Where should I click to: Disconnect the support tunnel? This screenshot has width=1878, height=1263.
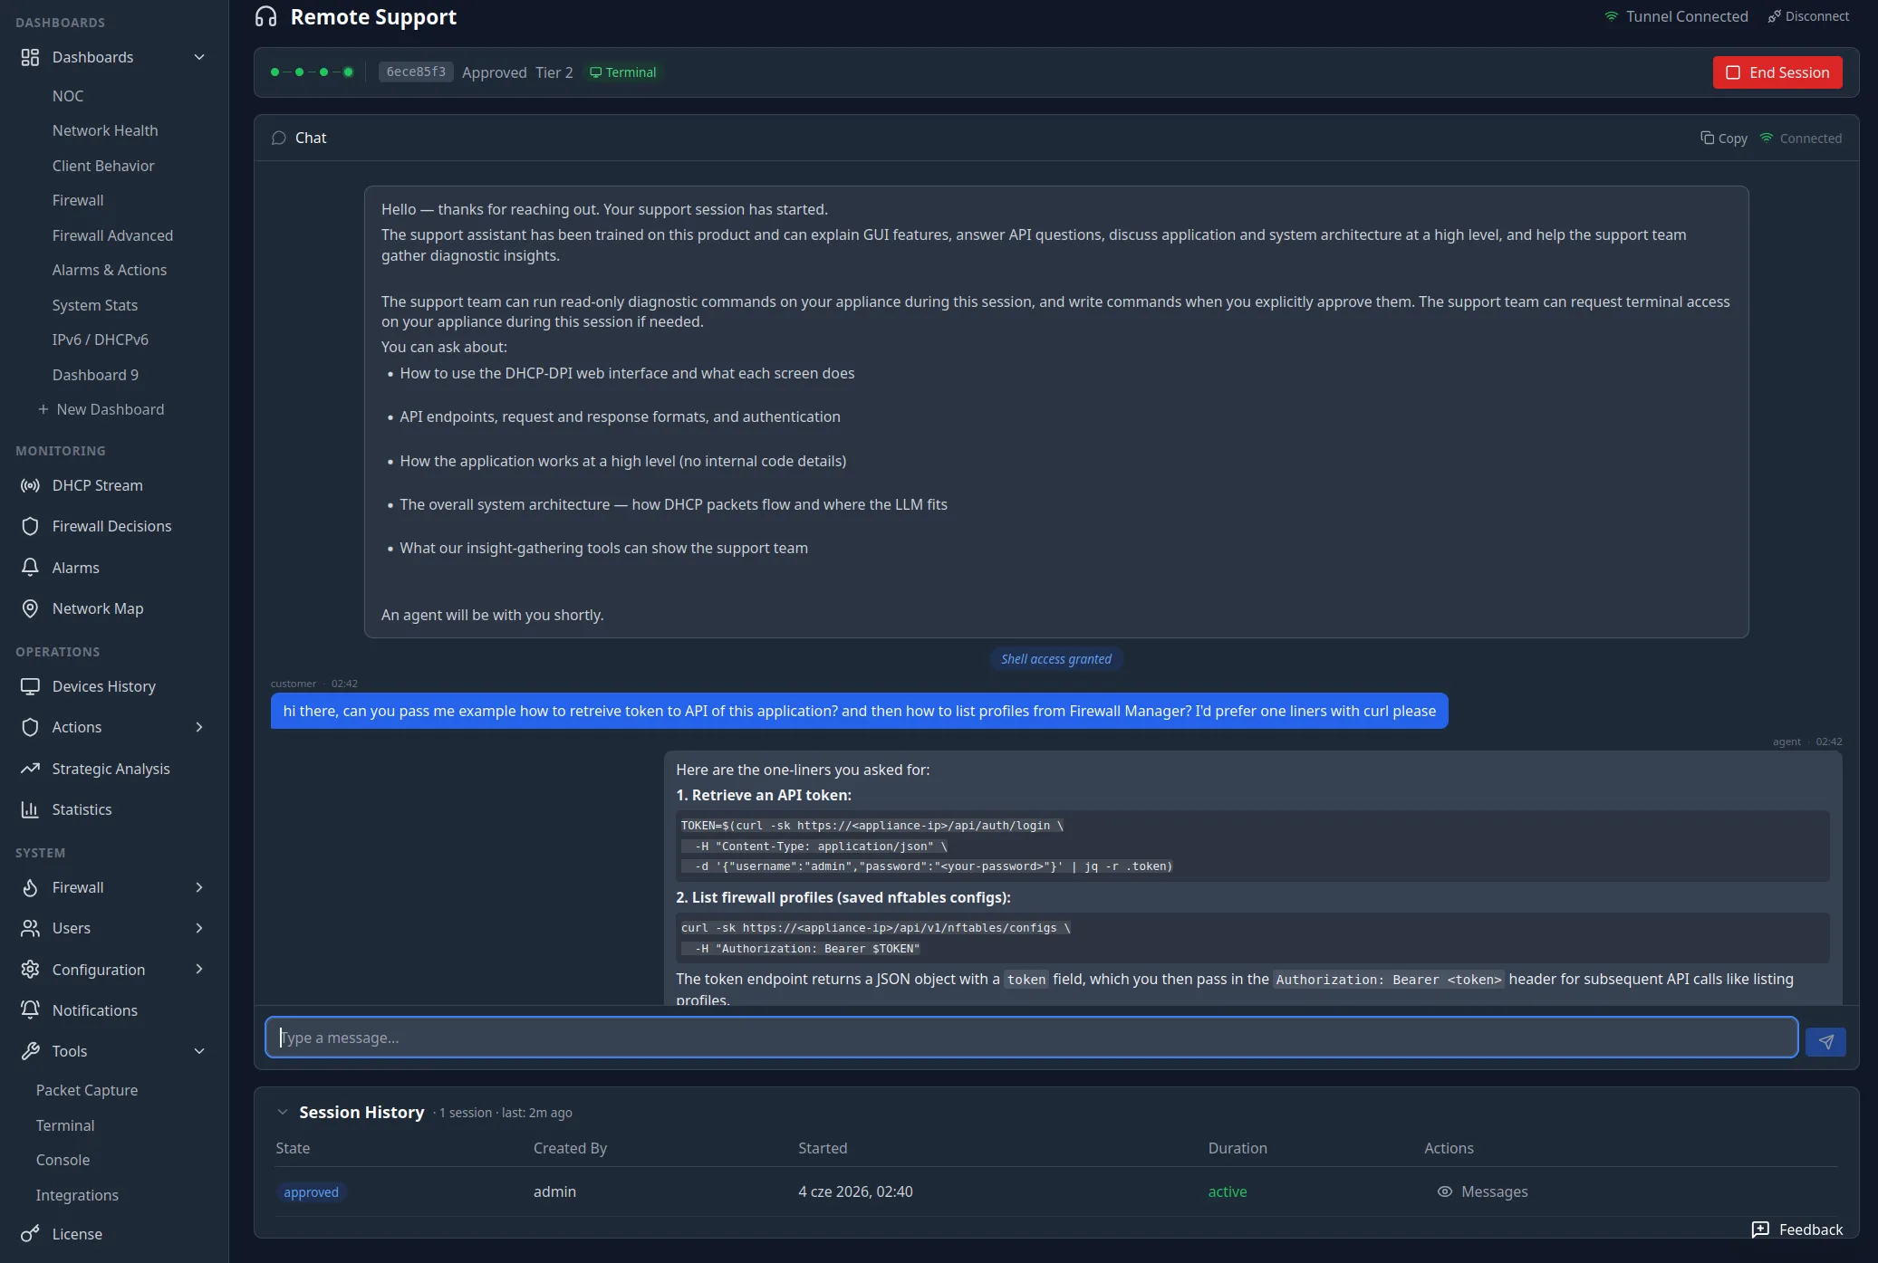point(1808,16)
